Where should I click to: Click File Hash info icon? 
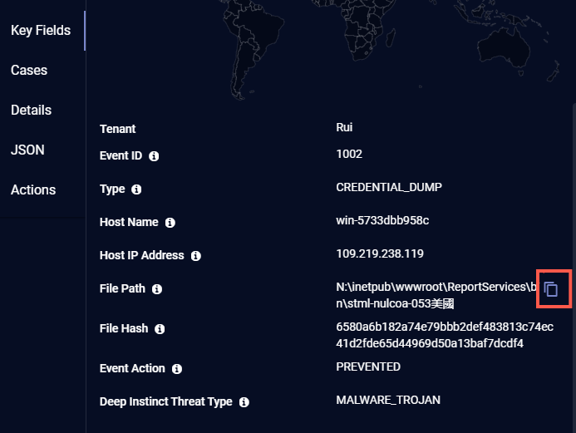click(x=160, y=329)
